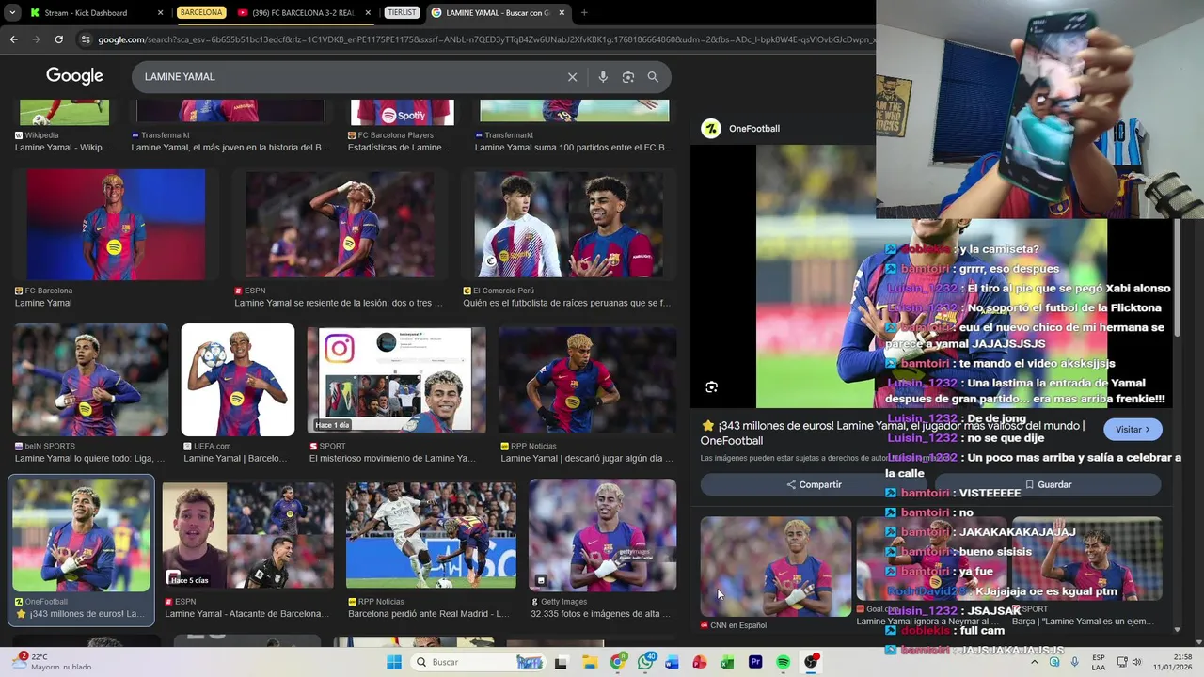This screenshot has width=1204, height=677.
Task: Switch the ESP LAA keyboard language
Action: (x=1099, y=662)
